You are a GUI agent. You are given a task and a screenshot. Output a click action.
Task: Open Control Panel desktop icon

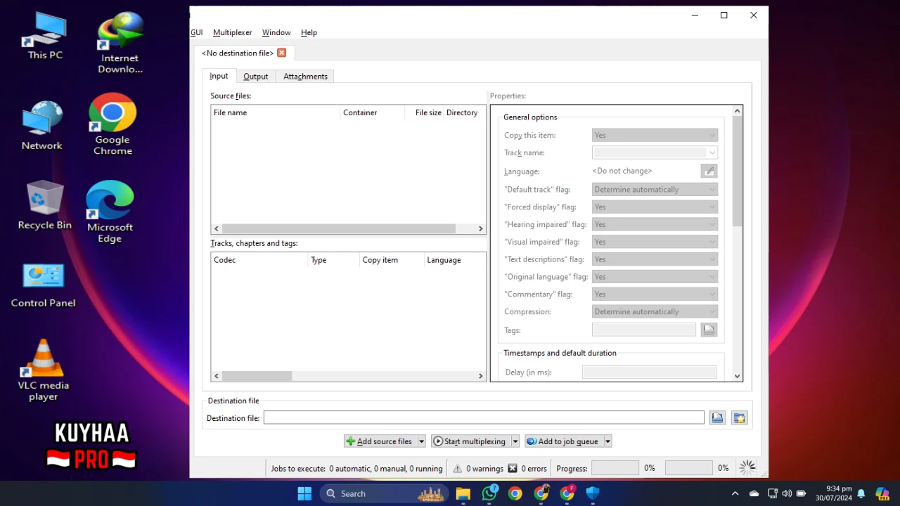[43, 285]
